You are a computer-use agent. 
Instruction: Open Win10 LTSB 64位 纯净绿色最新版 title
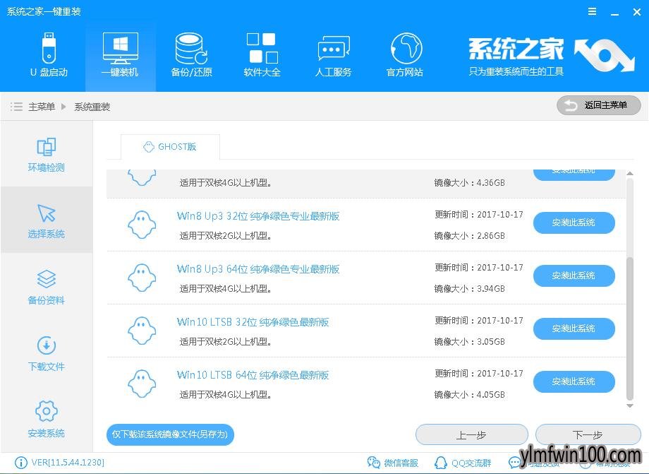click(253, 375)
